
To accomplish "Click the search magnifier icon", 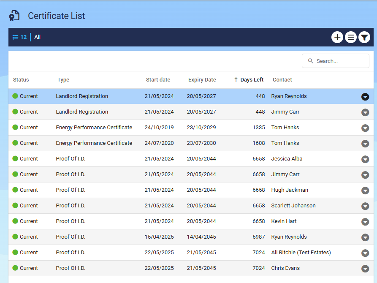I will click(x=310, y=61).
